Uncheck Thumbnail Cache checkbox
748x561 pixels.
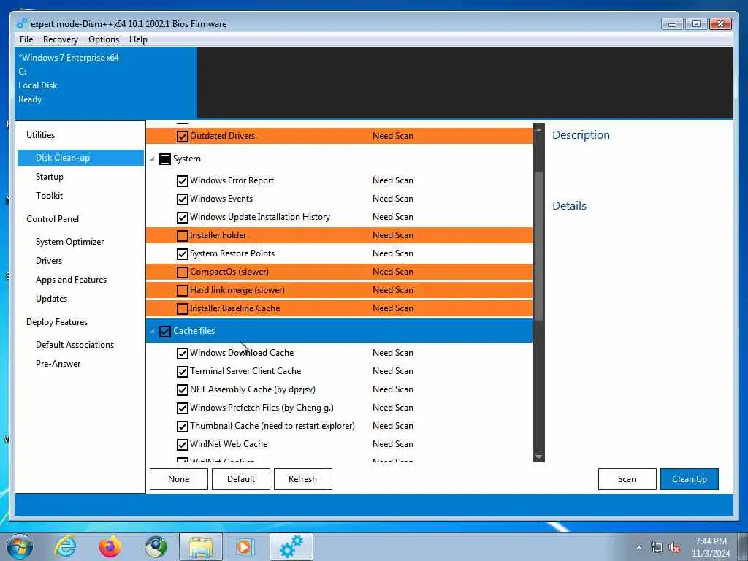[182, 426]
